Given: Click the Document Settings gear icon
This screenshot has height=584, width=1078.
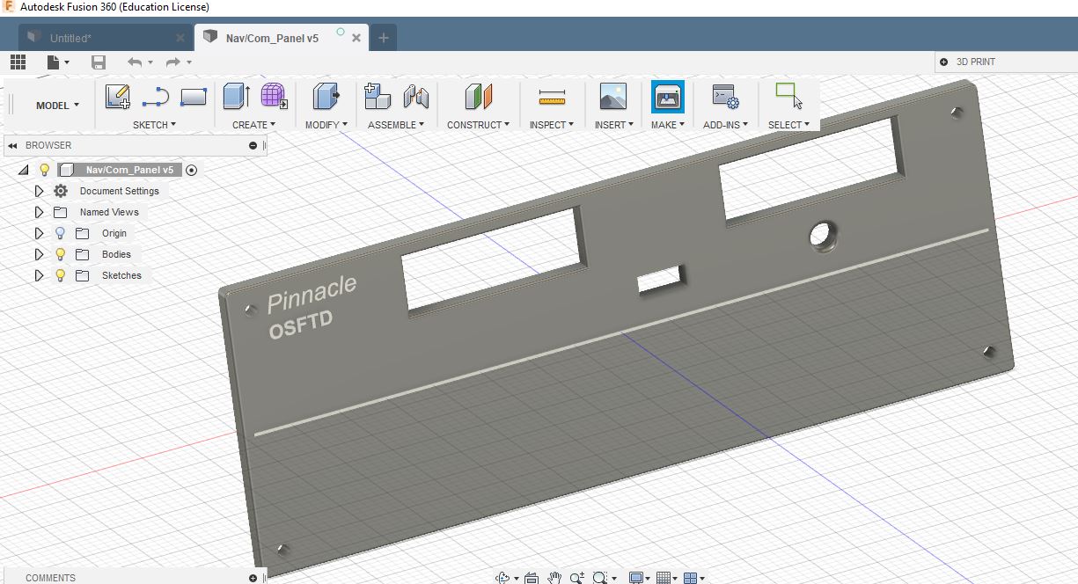Looking at the screenshot, I should (x=61, y=191).
